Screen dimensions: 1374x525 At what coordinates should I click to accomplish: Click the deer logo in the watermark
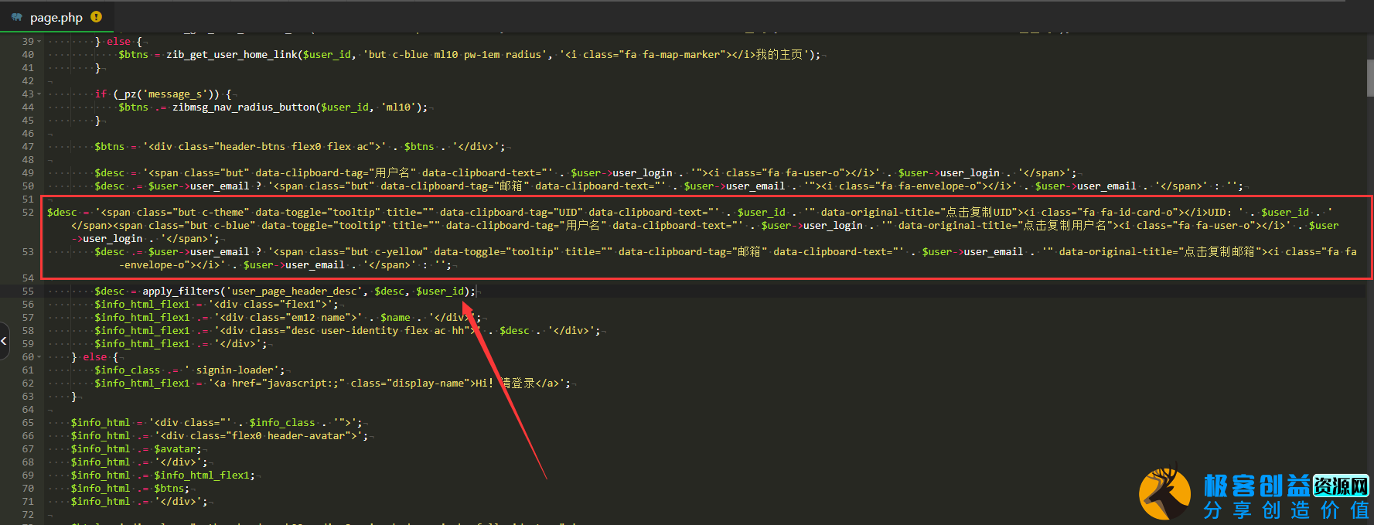click(x=1164, y=493)
